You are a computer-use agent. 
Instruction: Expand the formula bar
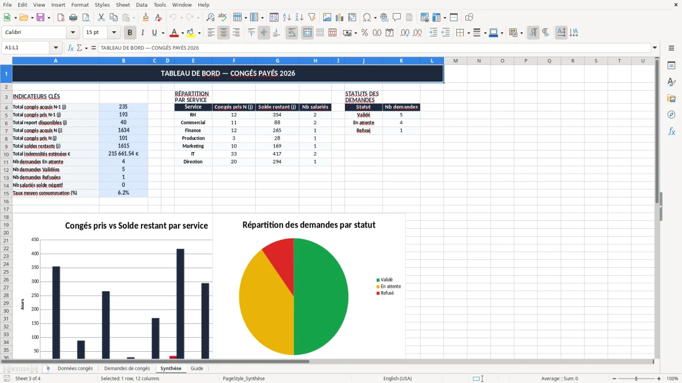pyautogui.click(x=655, y=48)
